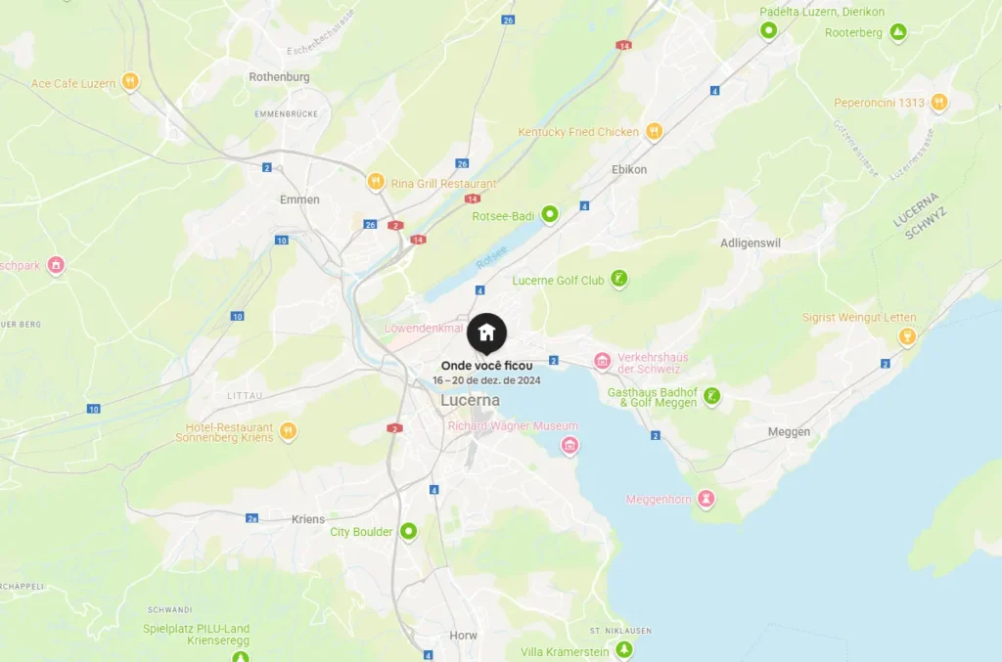The image size is (1002, 662).
Task: Click the Kentucky Fried Chicken restaurant pin
Action: (654, 131)
